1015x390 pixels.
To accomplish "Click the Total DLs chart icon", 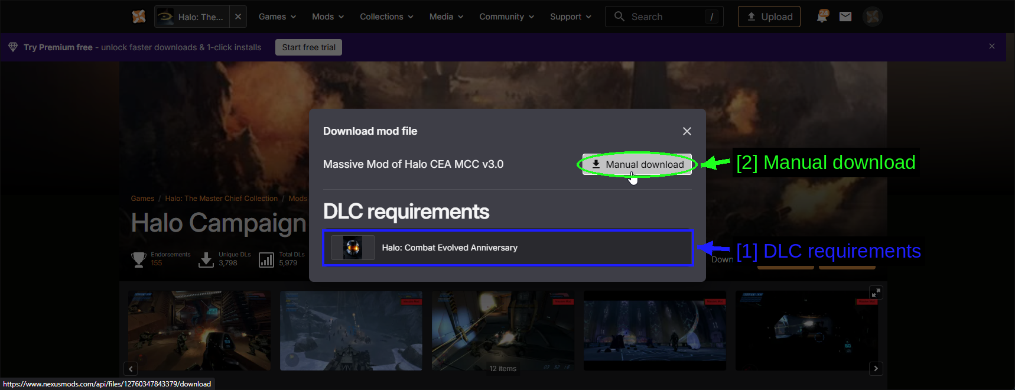I will [266, 260].
